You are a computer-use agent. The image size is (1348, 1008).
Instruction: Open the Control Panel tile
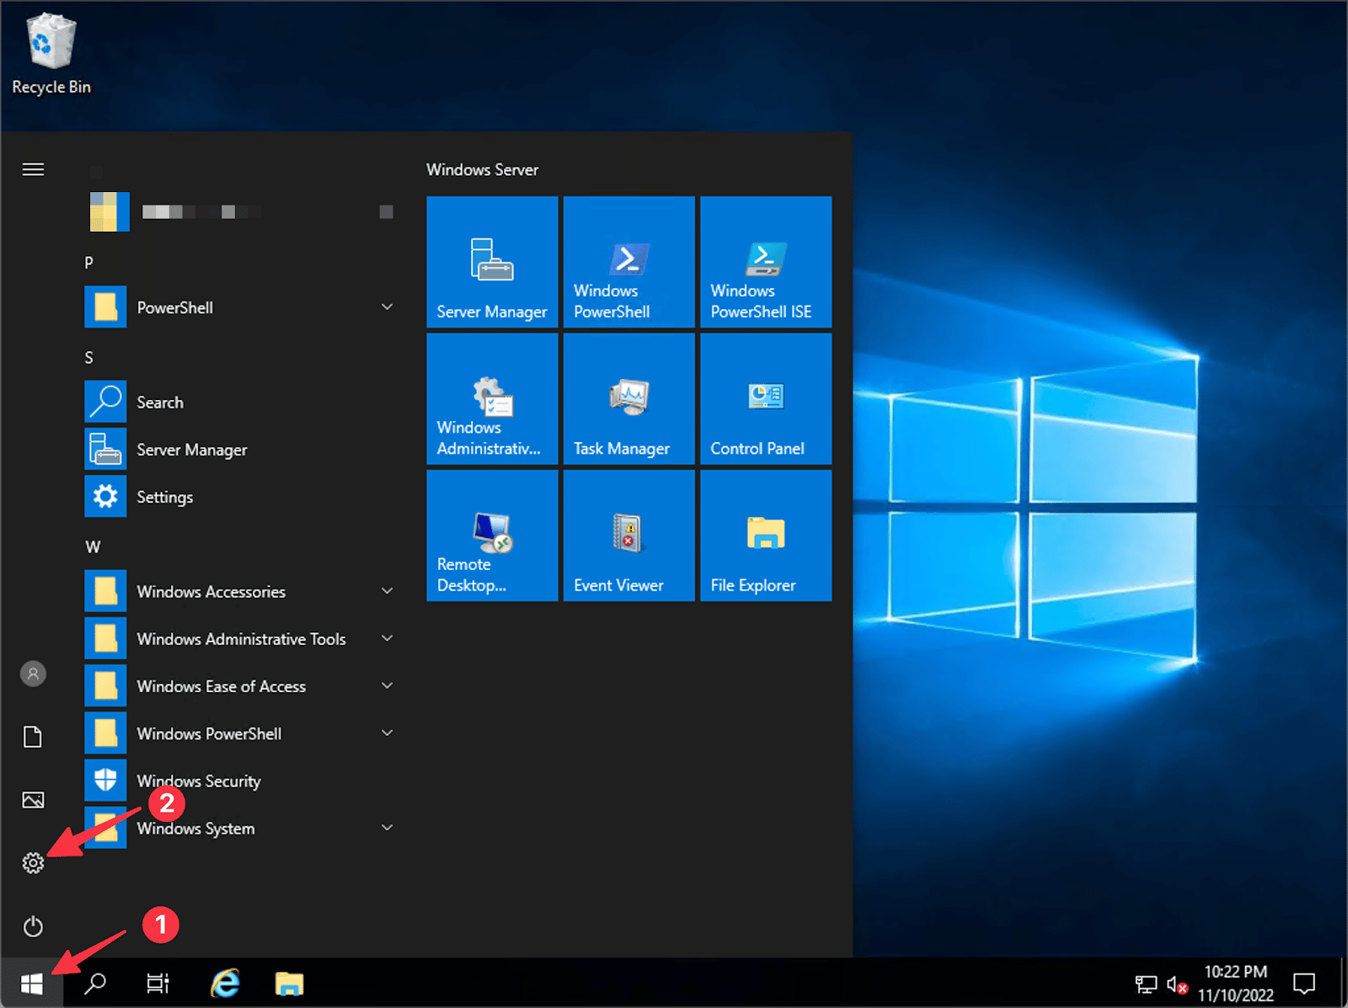pyautogui.click(x=765, y=398)
